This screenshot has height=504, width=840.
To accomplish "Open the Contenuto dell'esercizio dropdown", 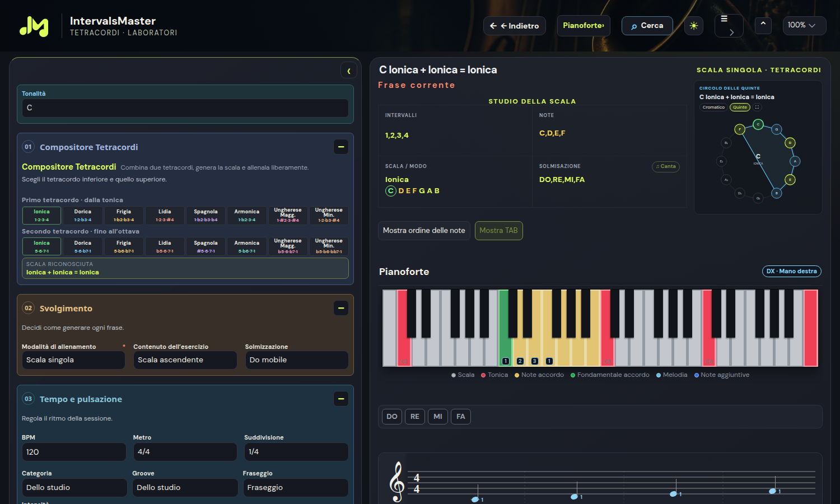I will click(x=185, y=360).
